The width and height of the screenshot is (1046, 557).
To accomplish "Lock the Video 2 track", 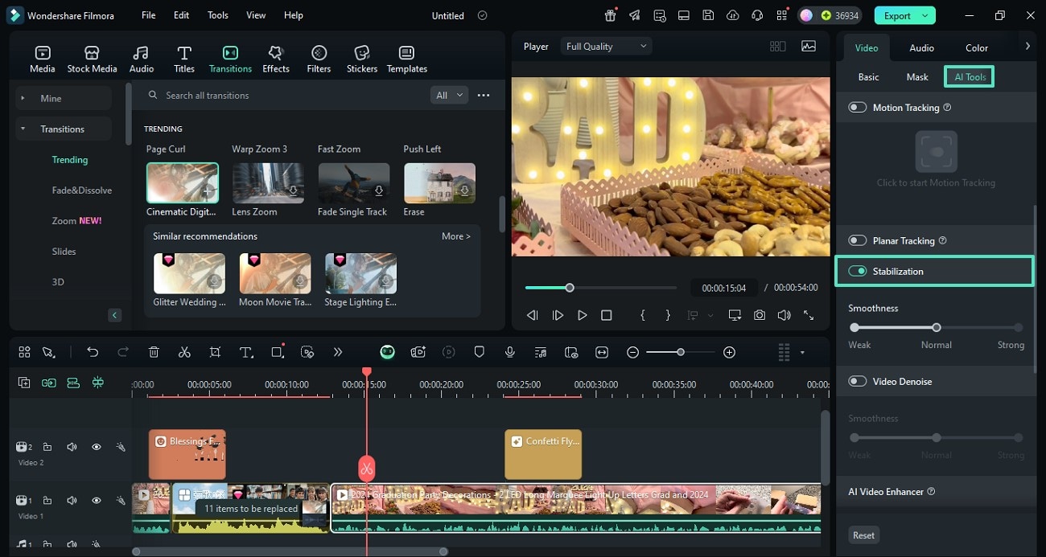I will [47, 447].
